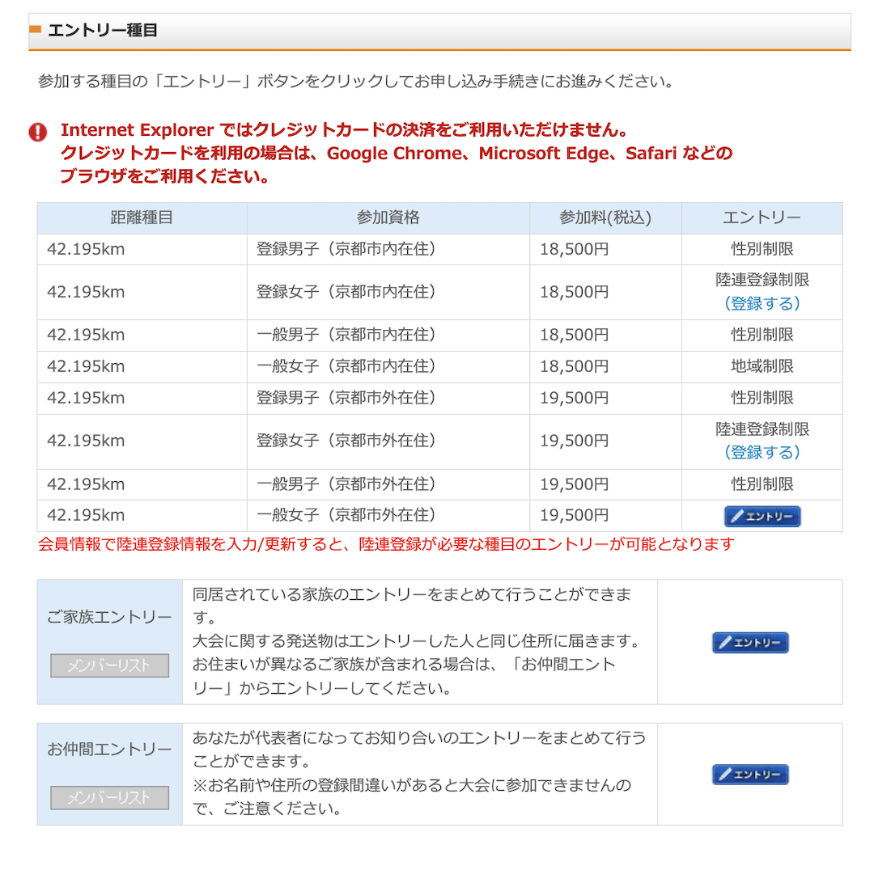This screenshot has width=874, height=870.
Task: Click the 参加料(税込) column header
Action: click(605, 217)
